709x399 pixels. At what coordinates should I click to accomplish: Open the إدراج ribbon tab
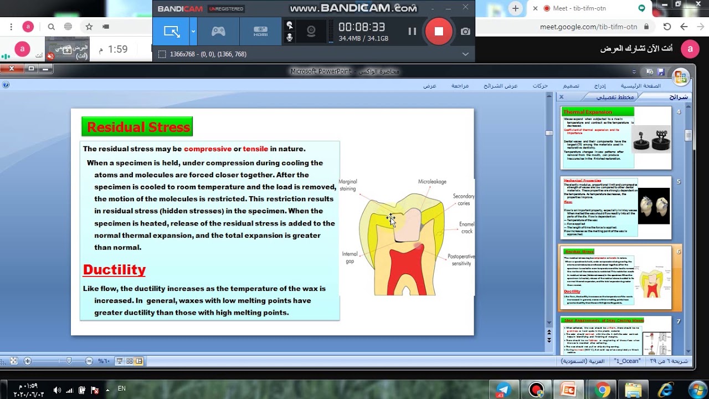click(600, 86)
